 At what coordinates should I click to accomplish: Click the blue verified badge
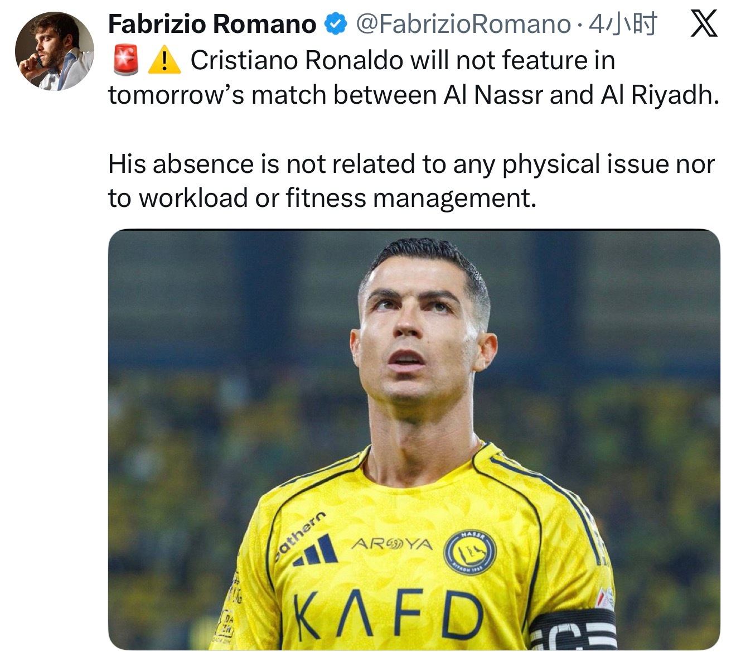pos(336,24)
